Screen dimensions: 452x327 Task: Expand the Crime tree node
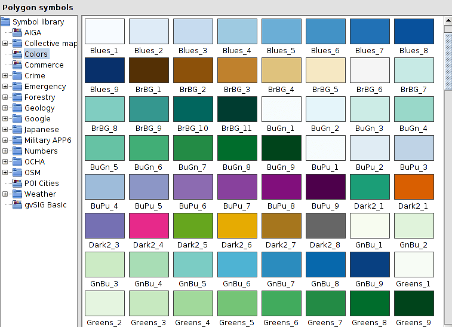pyautogui.click(x=5, y=76)
